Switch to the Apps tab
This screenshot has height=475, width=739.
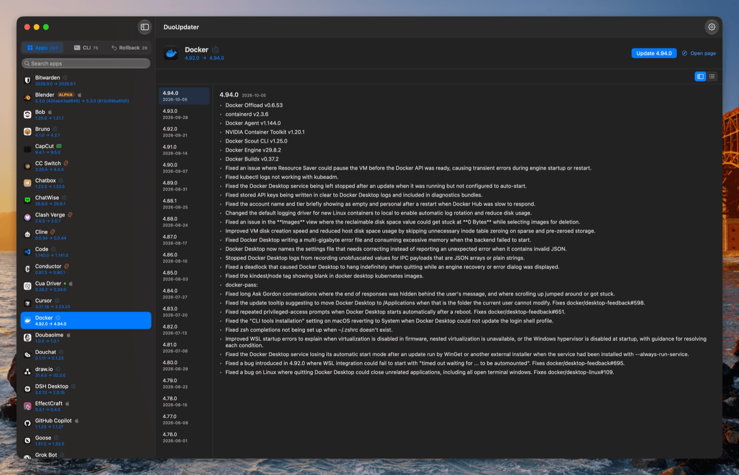pyautogui.click(x=43, y=48)
